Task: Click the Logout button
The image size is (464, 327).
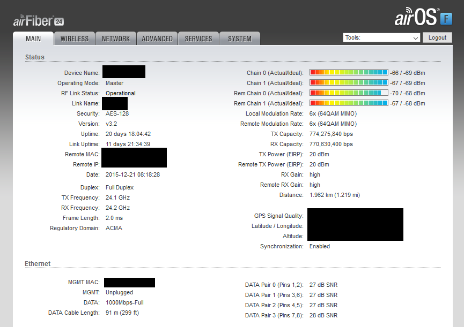Action: [x=437, y=38]
